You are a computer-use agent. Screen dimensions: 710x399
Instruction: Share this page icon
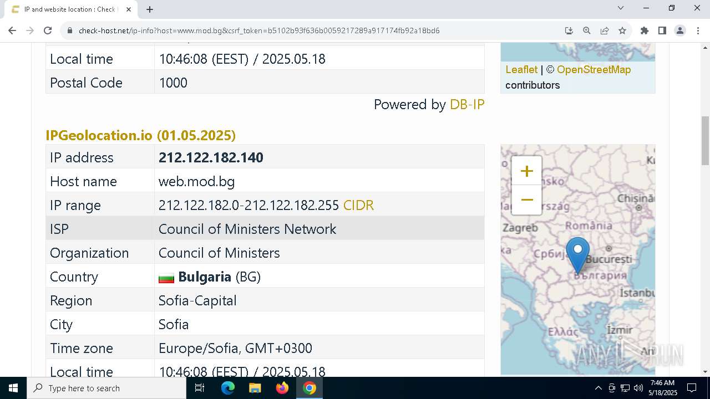pyautogui.click(x=604, y=30)
